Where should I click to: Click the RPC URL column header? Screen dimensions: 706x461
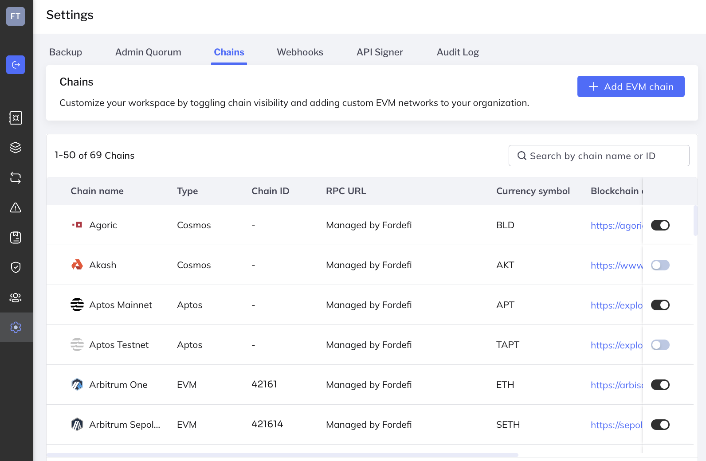(346, 191)
